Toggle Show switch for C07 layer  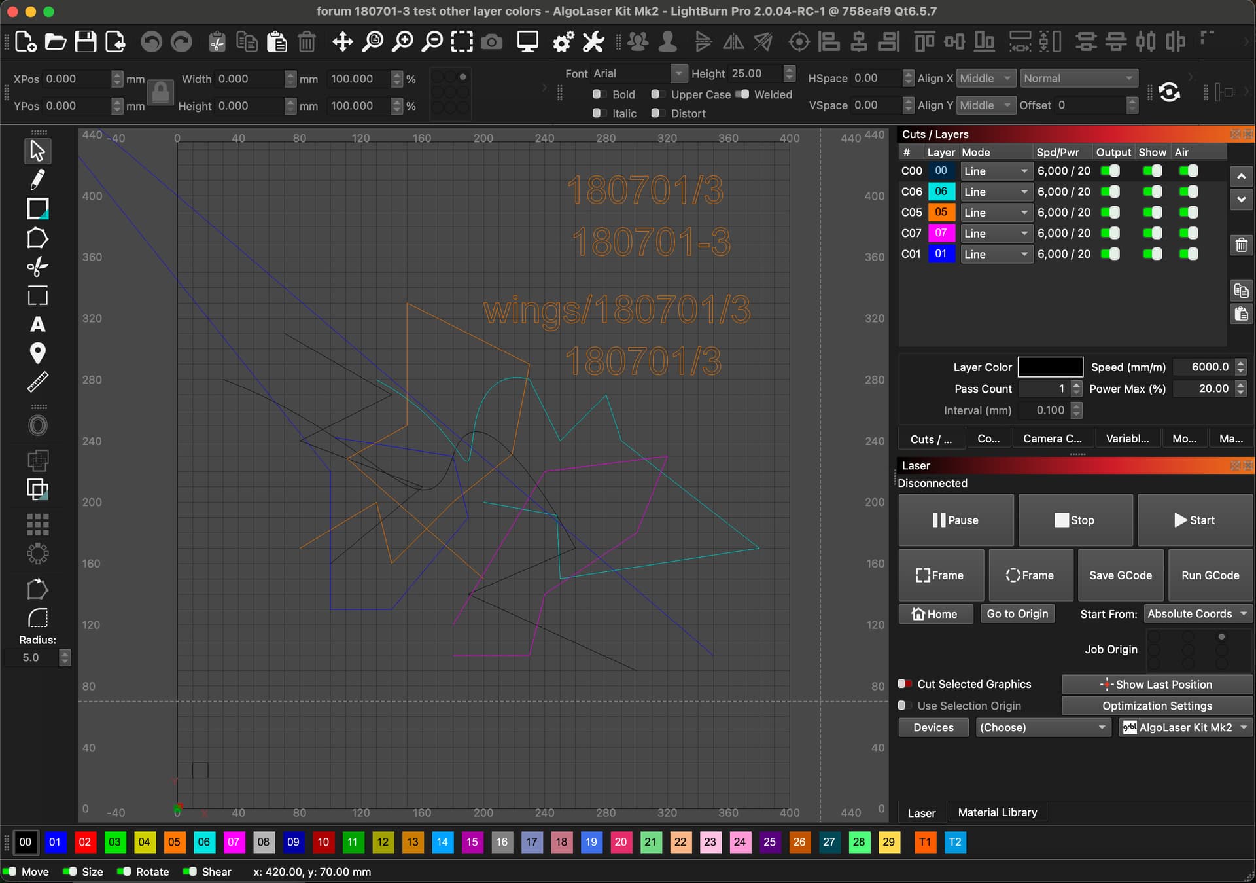point(1153,233)
